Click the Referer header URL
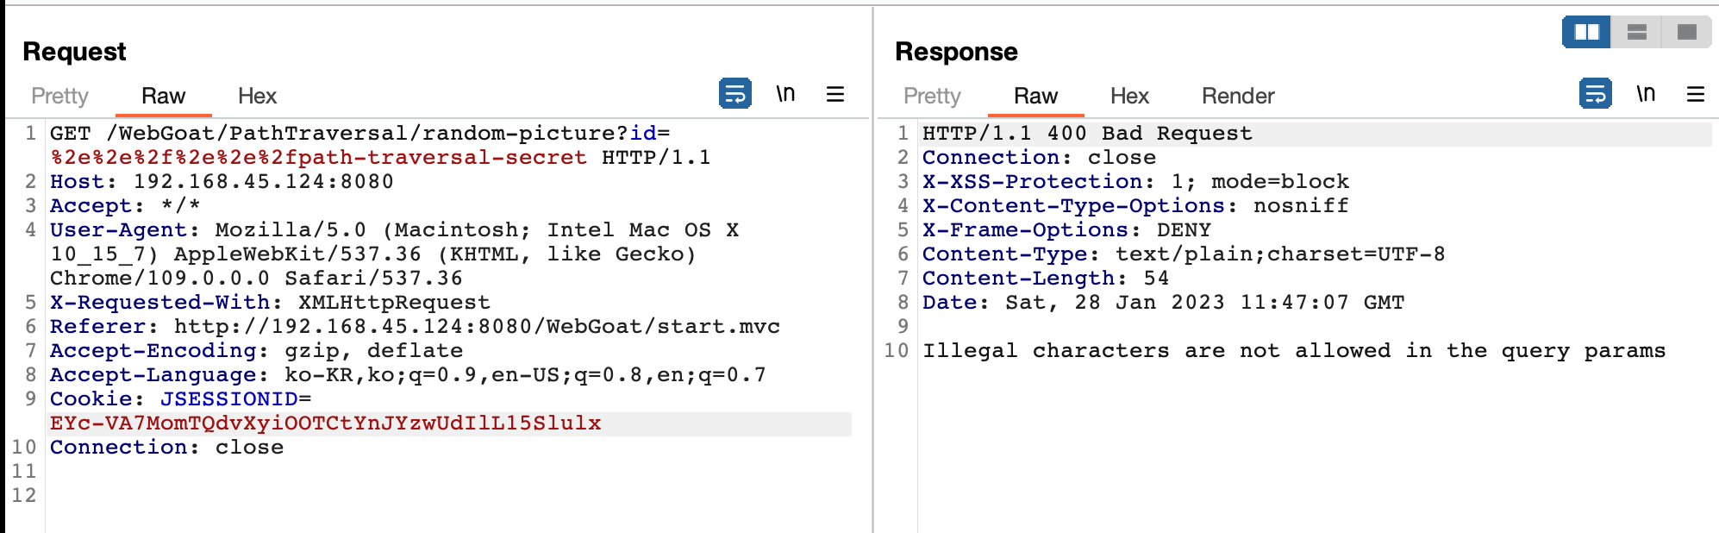The height and width of the screenshot is (533, 1719). click(477, 327)
